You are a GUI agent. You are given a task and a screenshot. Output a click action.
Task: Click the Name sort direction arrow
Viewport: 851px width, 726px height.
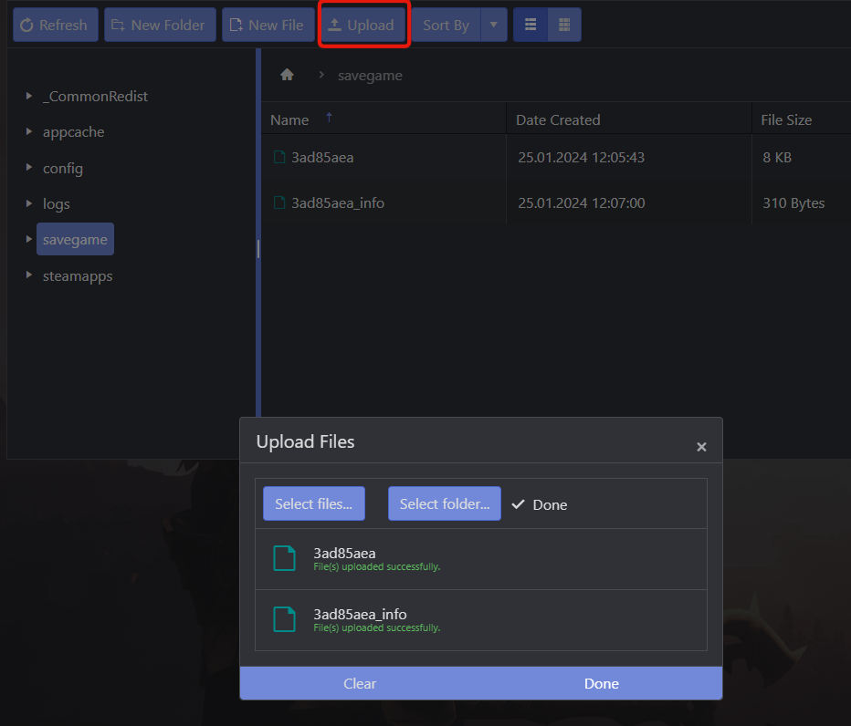tap(329, 117)
